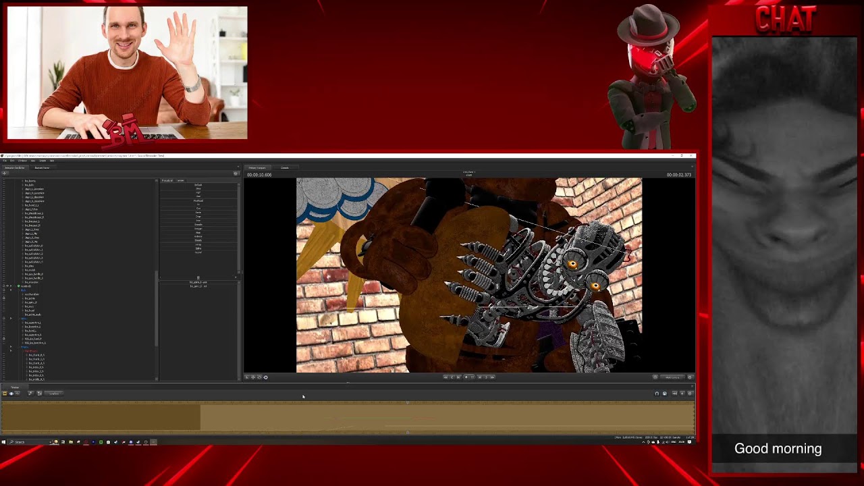The width and height of the screenshot is (864, 486).
Task: Switch timeline to Motion Editor mode
Action: (11, 393)
